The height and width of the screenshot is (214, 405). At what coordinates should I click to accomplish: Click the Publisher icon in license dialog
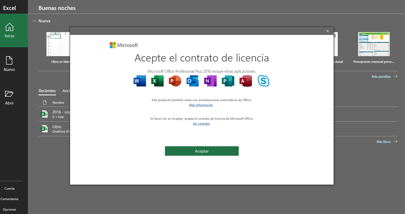tap(228, 81)
